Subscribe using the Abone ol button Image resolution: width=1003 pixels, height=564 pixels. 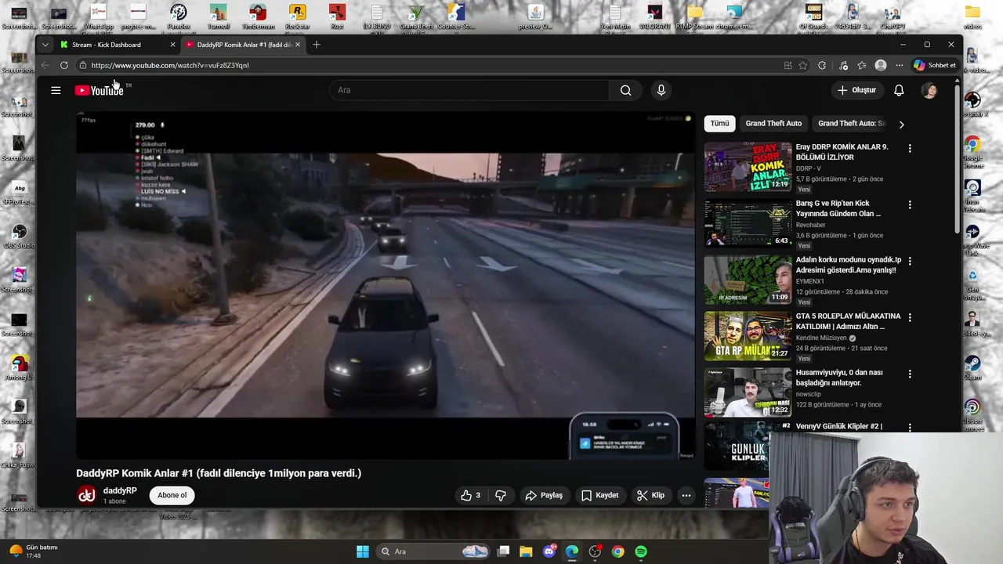point(172,495)
